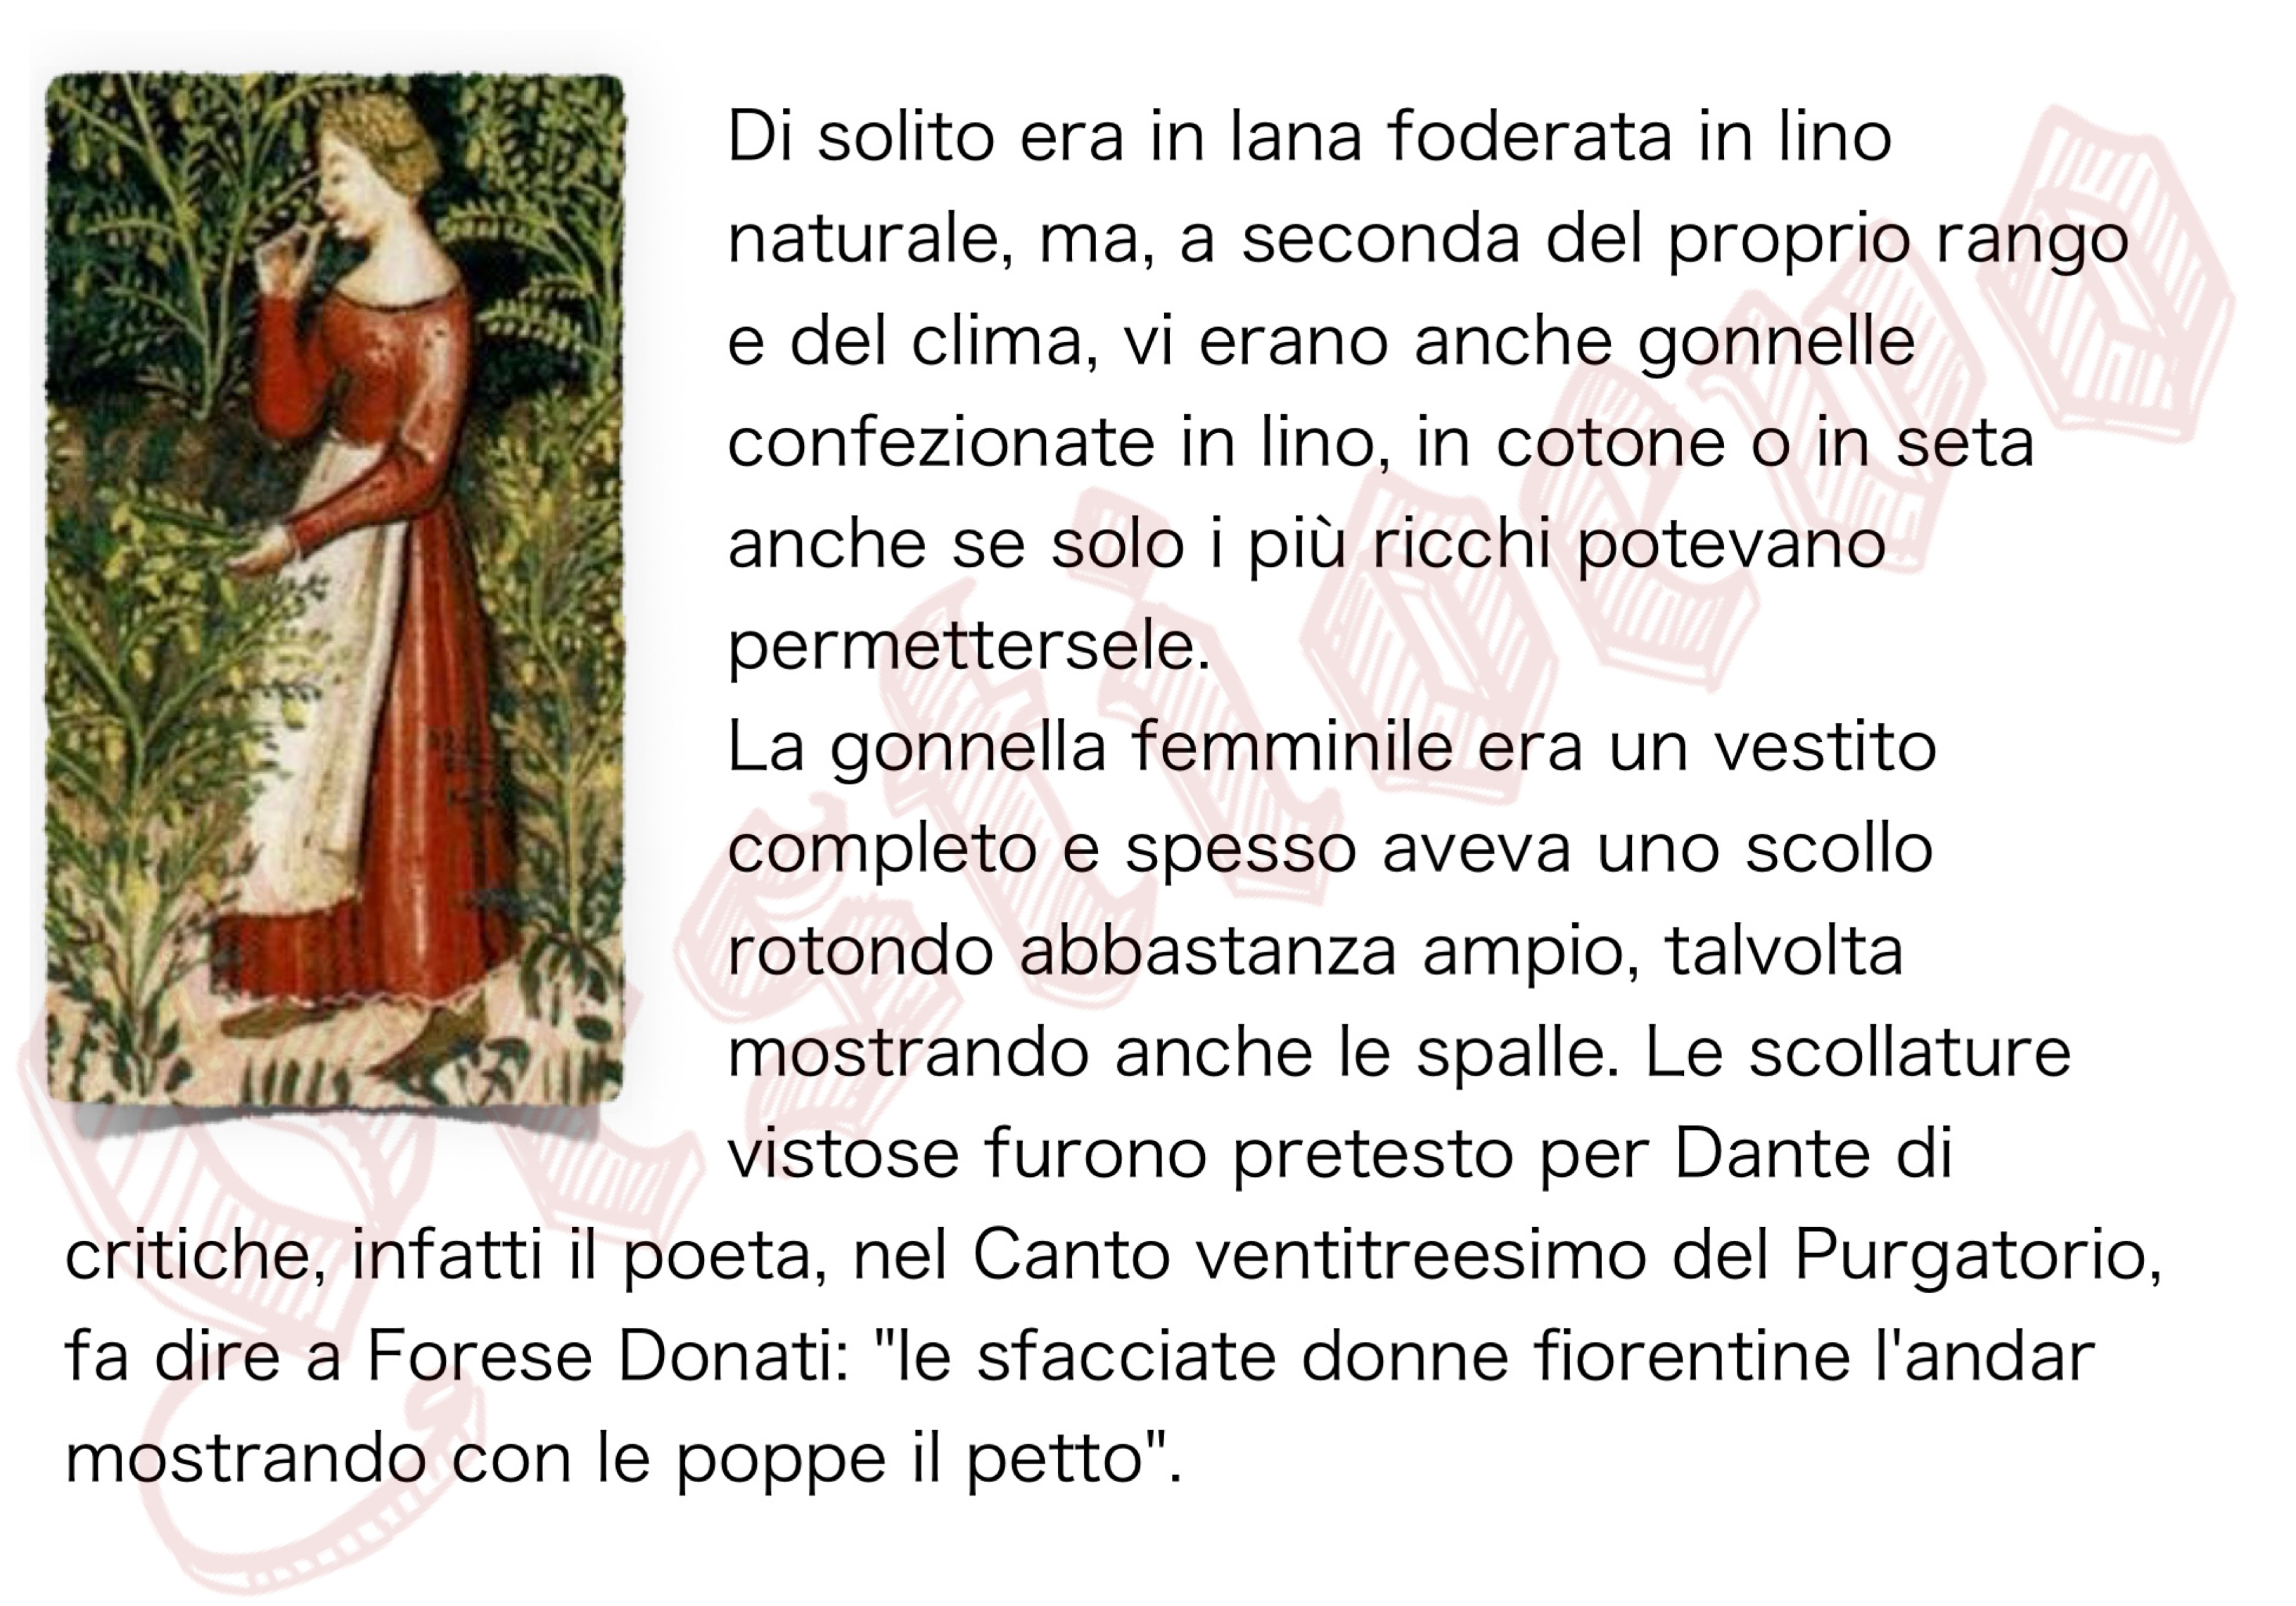Click the word "foderata"
This screenshot has height=1606, width=2296.
tap(1530, 137)
